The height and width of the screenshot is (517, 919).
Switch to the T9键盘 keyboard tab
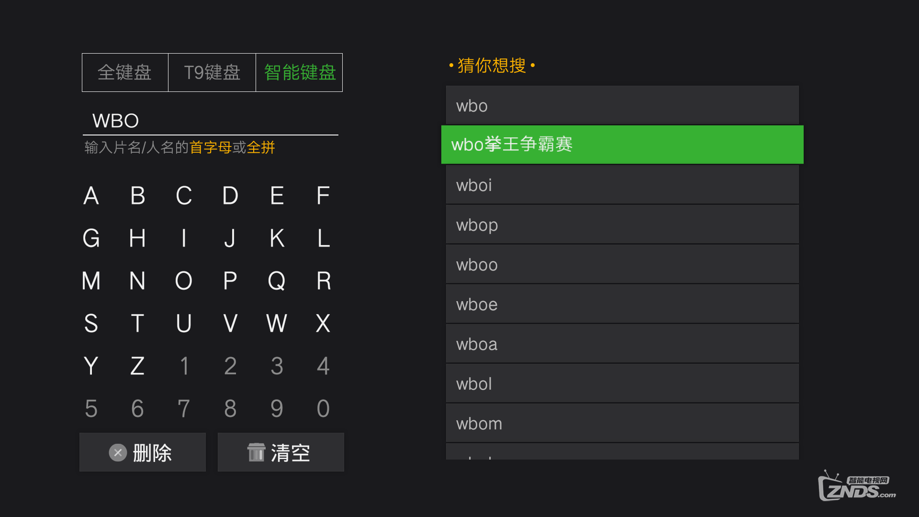click(x=212, y=72)
